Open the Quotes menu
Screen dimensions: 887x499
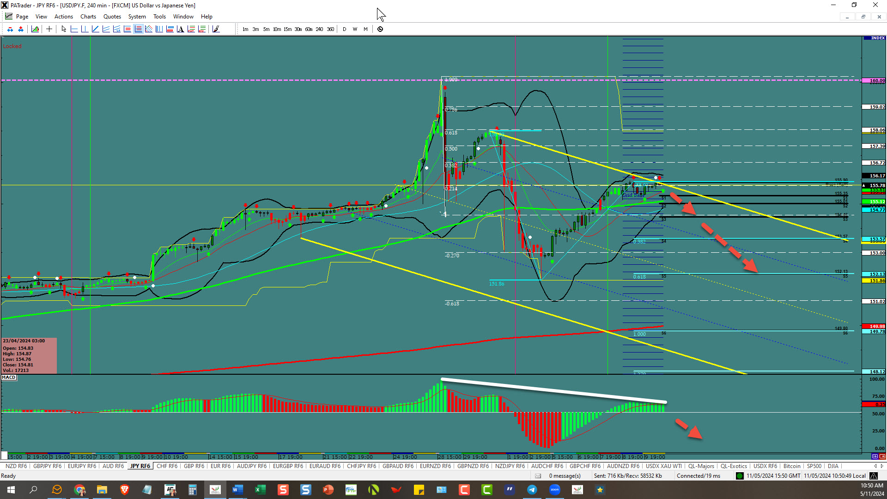click(x=112, y=17)
